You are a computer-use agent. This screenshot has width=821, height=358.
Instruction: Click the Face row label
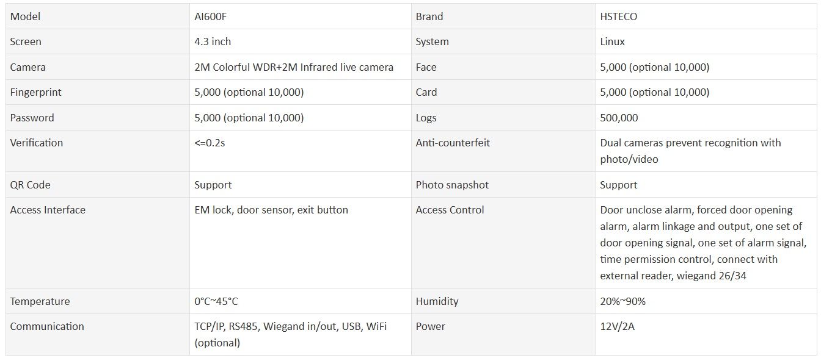[426, 67]
